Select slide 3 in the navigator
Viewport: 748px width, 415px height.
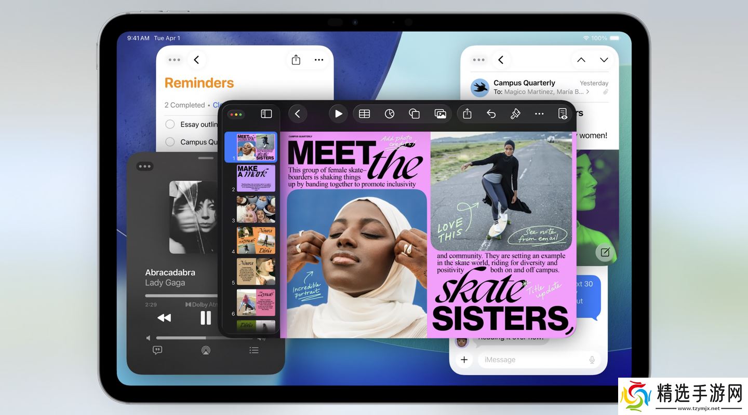(256, 209)
